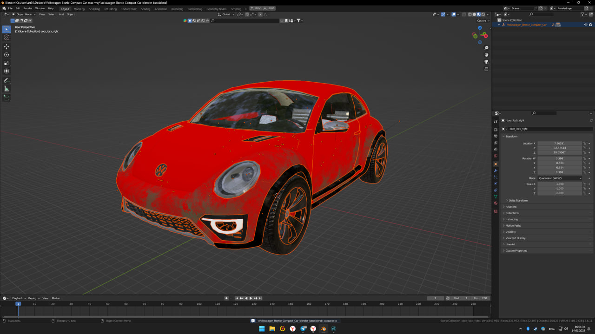This screenshot has width=595, height=334.
Task: Open the Modifiers properties tab
Action: click(496, 170)
